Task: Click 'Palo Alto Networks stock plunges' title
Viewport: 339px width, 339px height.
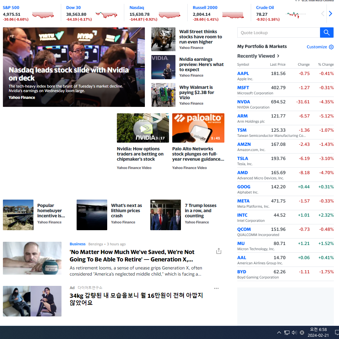Action: click(x=198, y=154)
